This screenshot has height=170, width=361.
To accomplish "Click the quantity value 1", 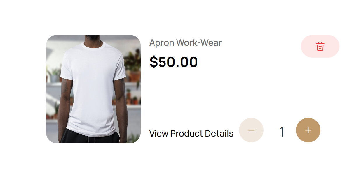I will (x=282, y=132).
